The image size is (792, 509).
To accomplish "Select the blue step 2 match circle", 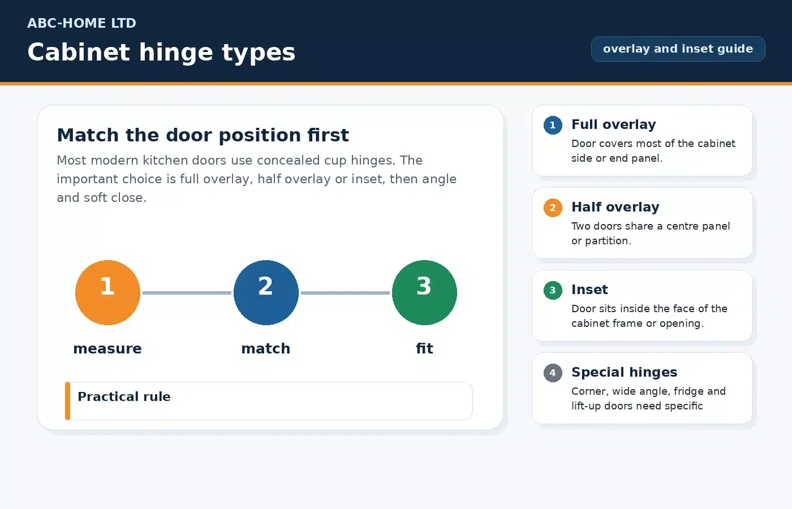I will pos(266,292).
